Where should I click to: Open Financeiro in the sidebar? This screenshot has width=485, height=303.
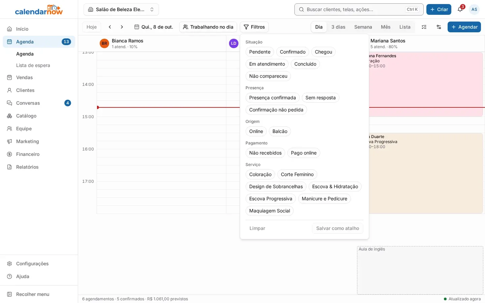click(x=39, y=154)
